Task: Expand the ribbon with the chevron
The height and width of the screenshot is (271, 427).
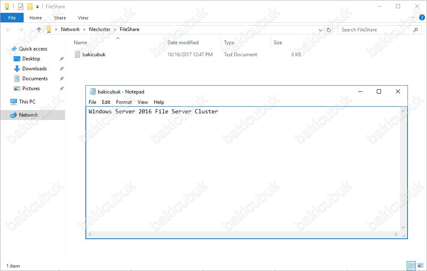Action: [x=413, y=18]
